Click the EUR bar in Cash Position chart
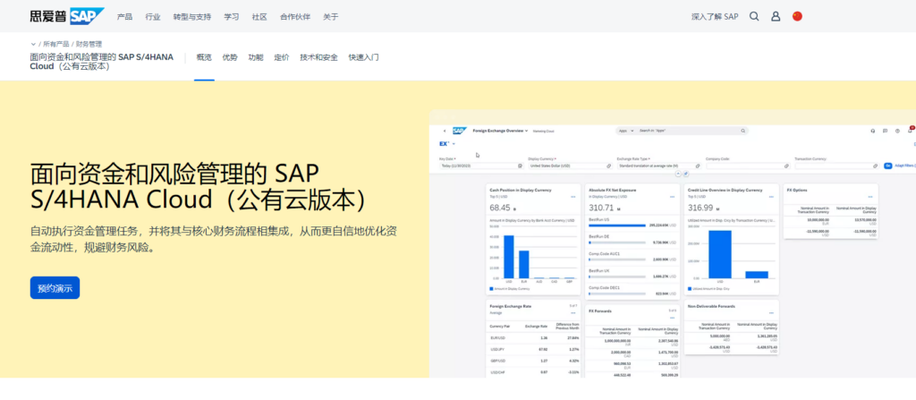 tap(524, 264)
